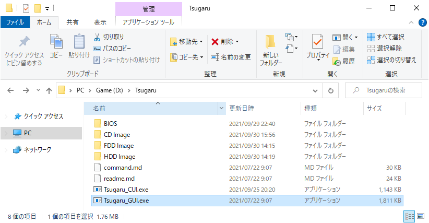Click Game (D:) in the address breadcrumb
429x223 pixels.
point(110,90)
